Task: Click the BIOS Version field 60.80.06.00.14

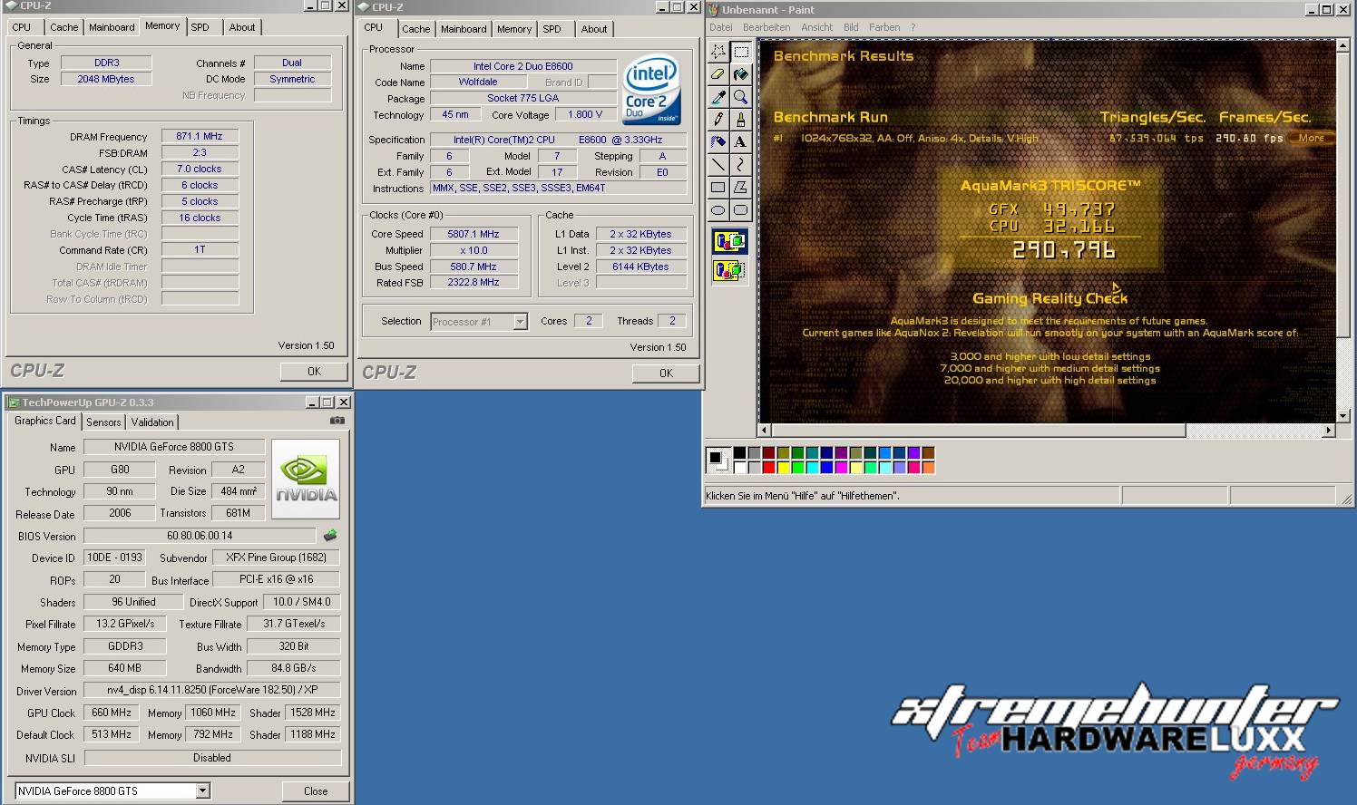Action: (200, 536)
